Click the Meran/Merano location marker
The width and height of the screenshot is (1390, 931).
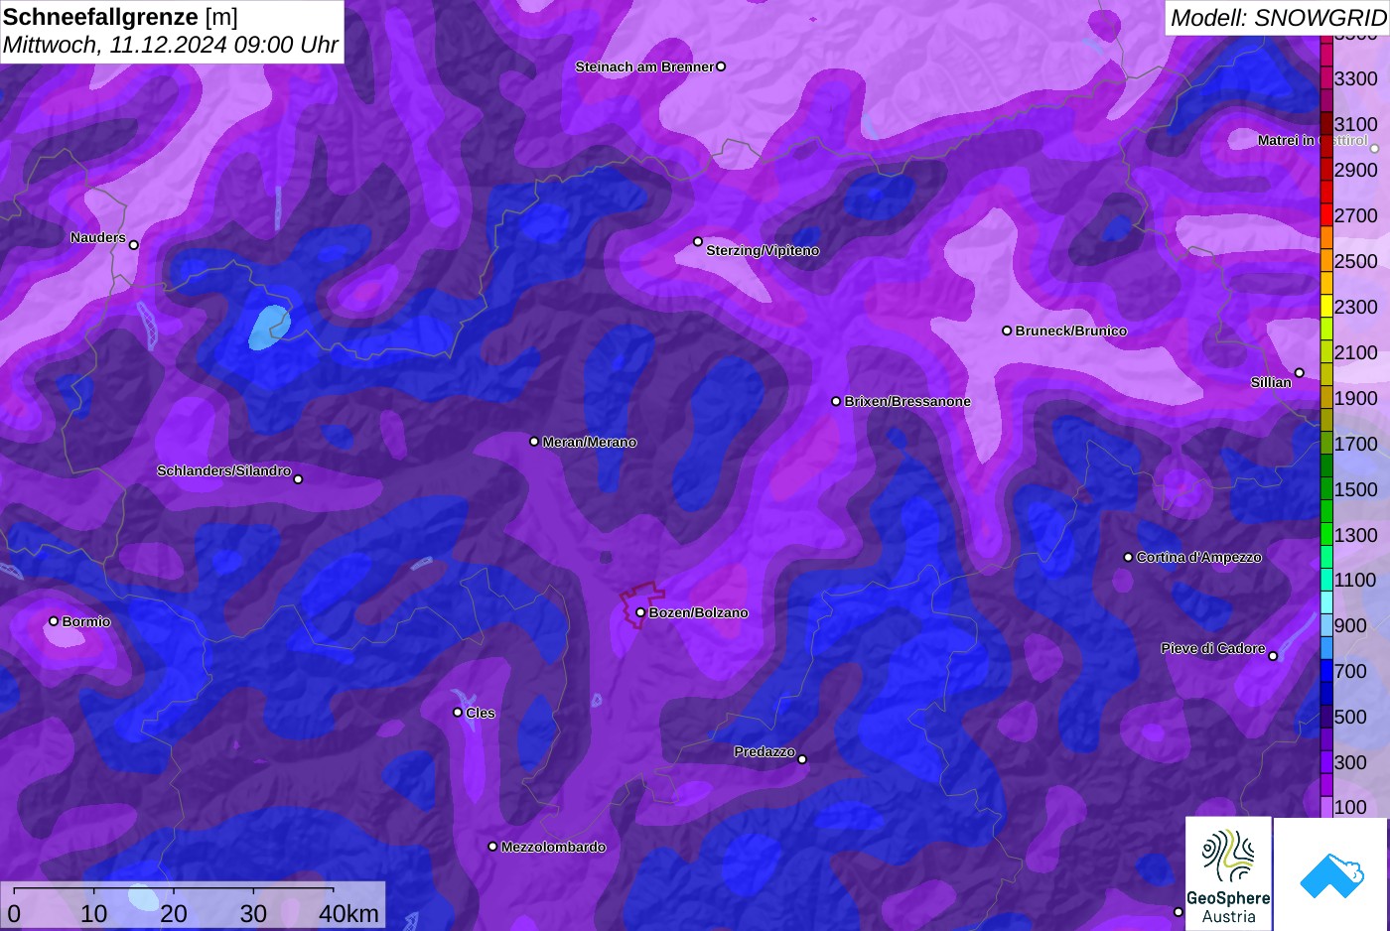[x=534, y=442]
